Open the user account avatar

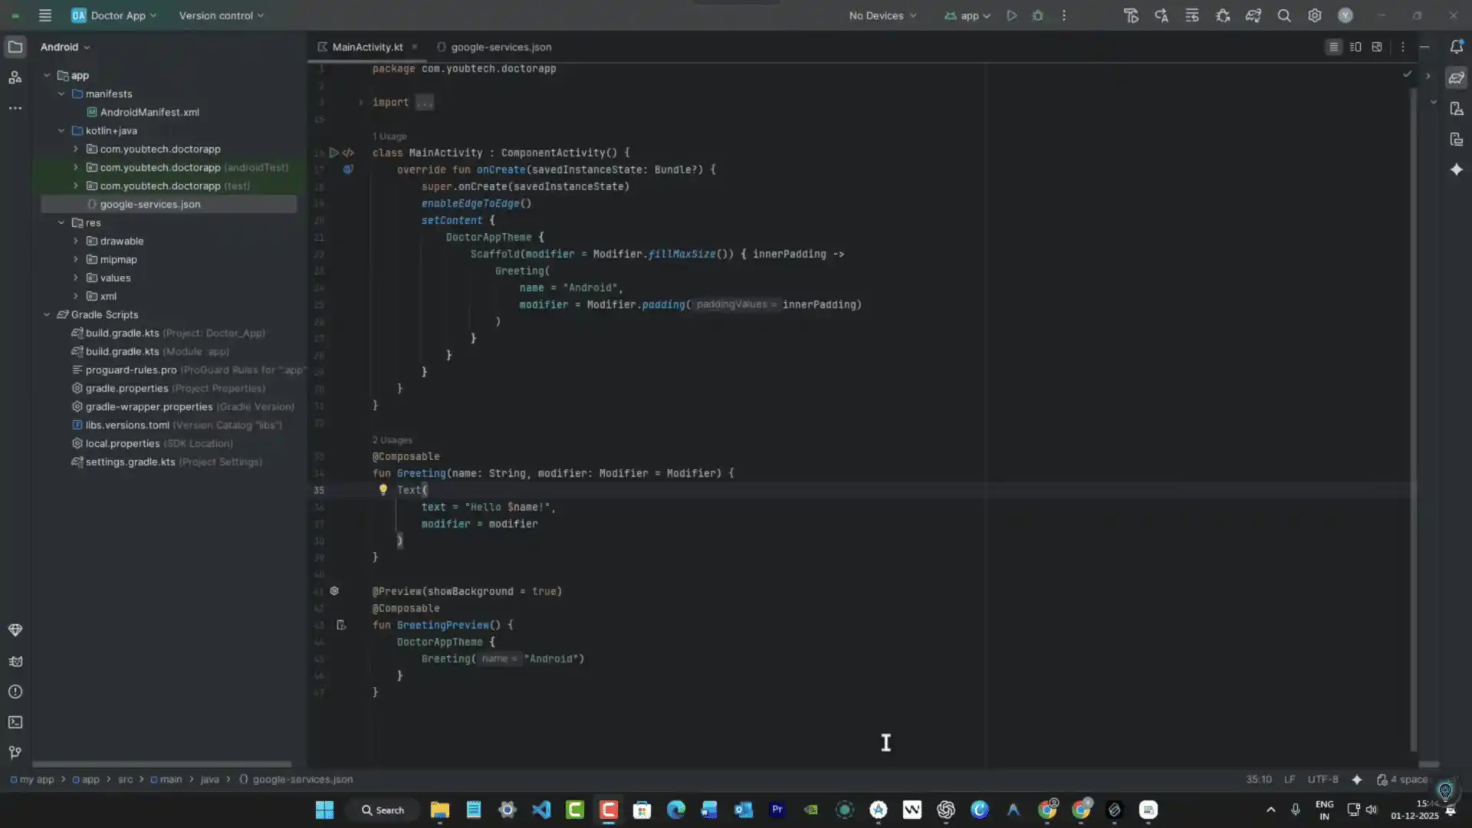pos(1345,15)
